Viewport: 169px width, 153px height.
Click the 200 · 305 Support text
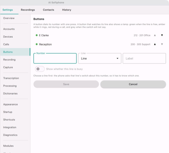click(140, 44)
